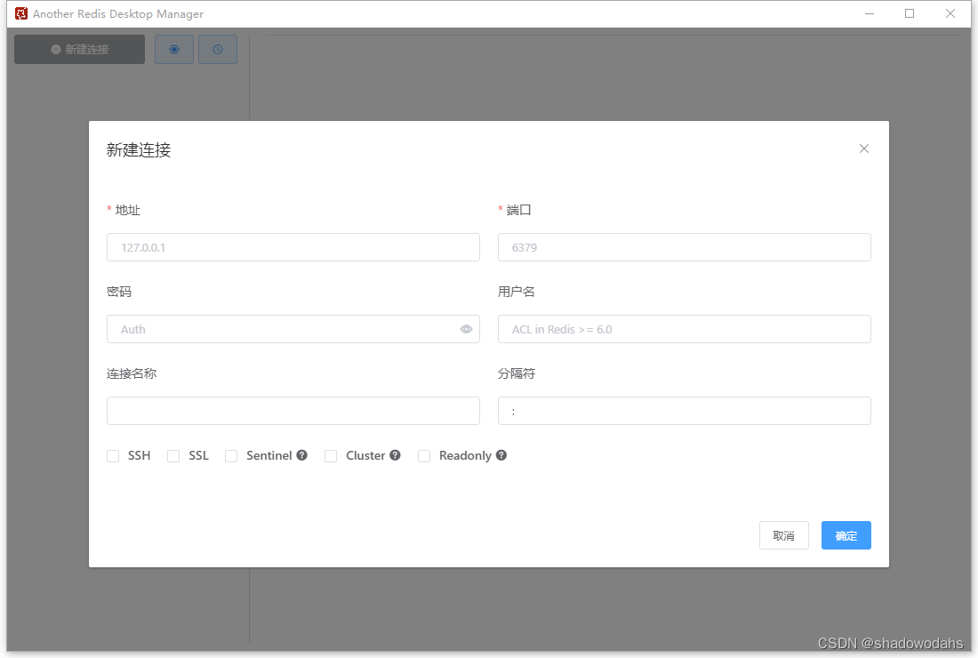
Task: Click the Sentinel help question mark icon
Action: [302, 455]
